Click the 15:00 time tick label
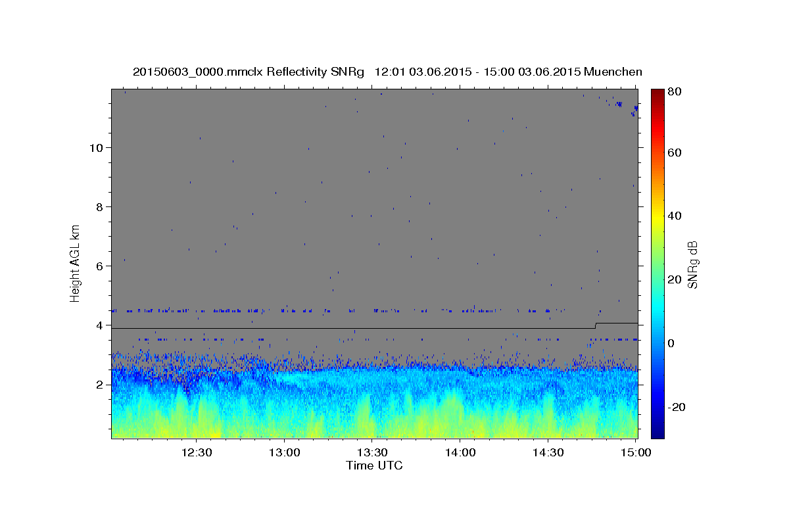This screenshot has height=526, width=789. pos(636,453)
